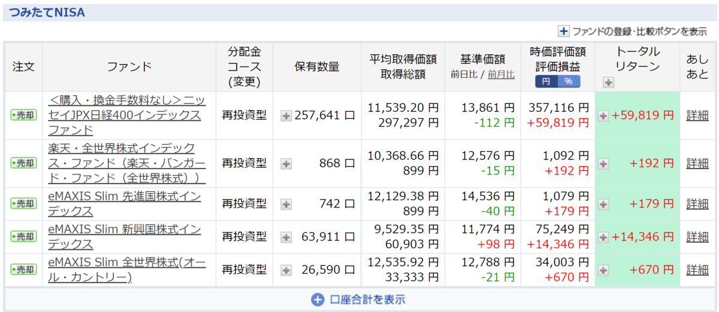Show fund registration and comparison buttons
This screenshot has width=719, height=312.
(633, 31)
